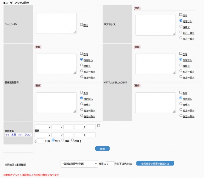Viewport: 204px width, 178px height.
Task: Click the 検索 search button
Action: 102,149
